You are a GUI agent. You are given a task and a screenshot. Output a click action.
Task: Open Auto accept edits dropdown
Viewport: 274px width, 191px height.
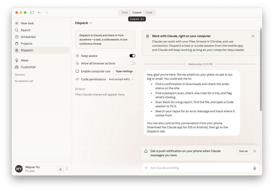(121, 79)
